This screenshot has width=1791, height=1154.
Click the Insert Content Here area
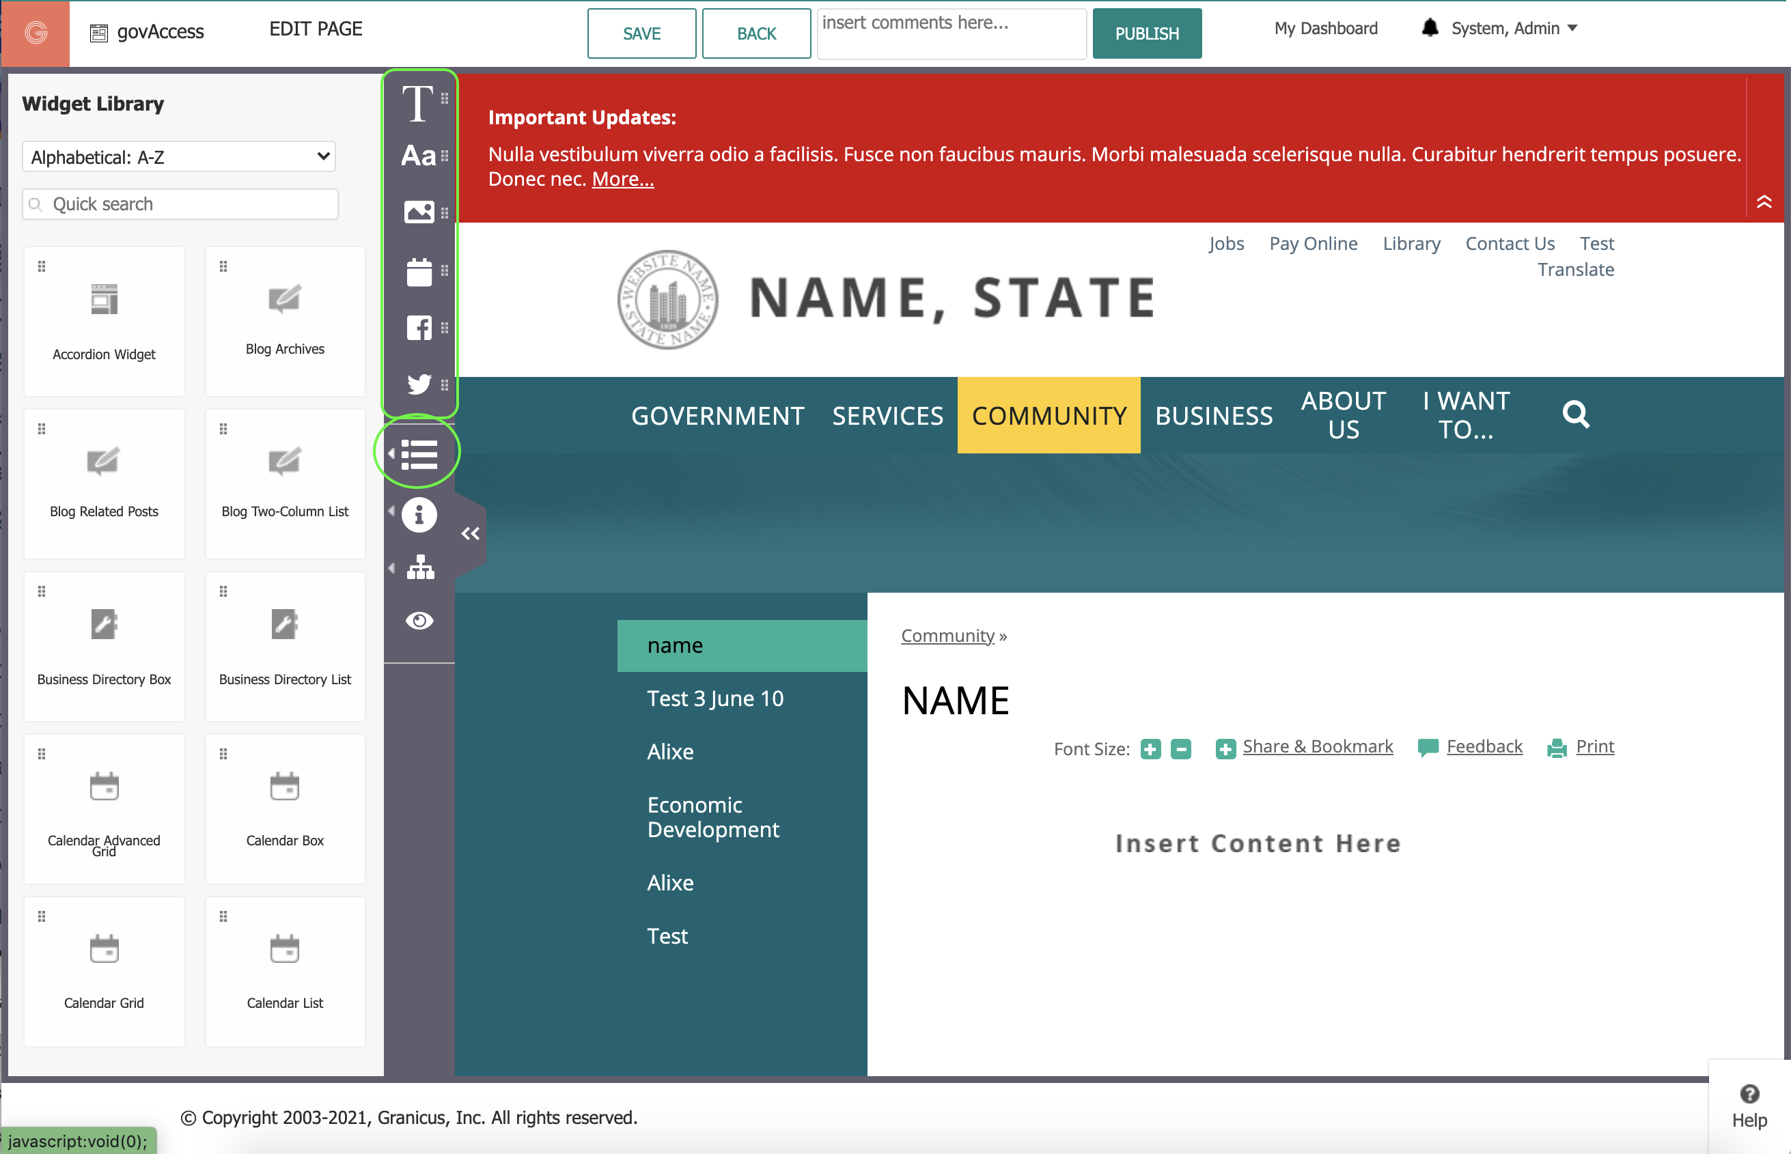(x=1258, y=844)
